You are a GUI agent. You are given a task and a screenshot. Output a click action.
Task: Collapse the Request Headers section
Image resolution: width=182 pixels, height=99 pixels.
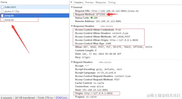coord(72,62)
